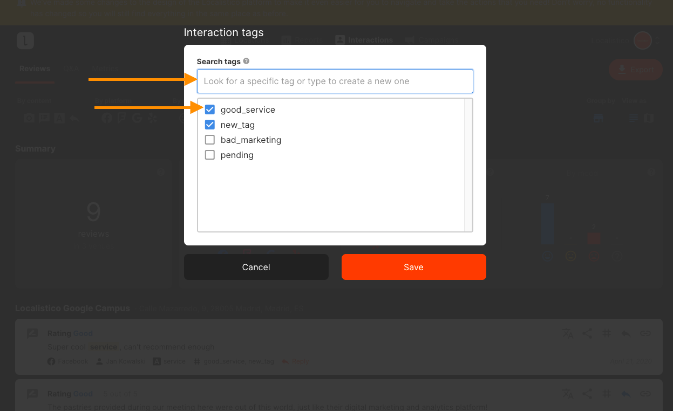Viewport: 673px width, 411px height.
Task: Click the tag list vertical scrollbar
Action: [468, 165]
